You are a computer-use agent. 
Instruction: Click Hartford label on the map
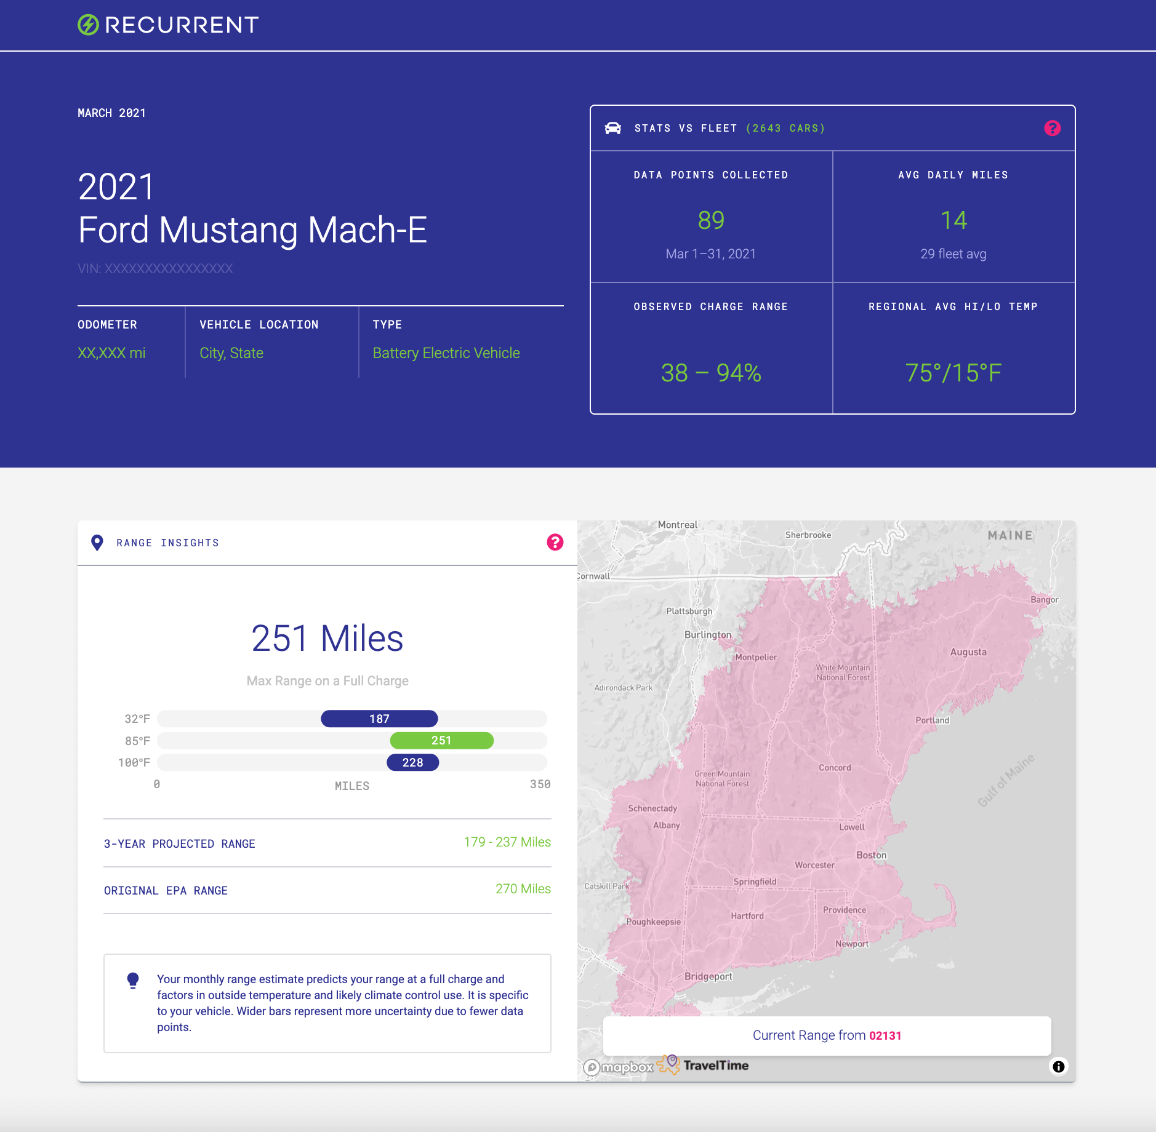[x=747, y=916]
